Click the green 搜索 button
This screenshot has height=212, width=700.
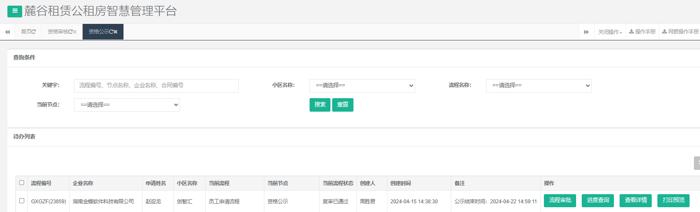tap(320, 105)
